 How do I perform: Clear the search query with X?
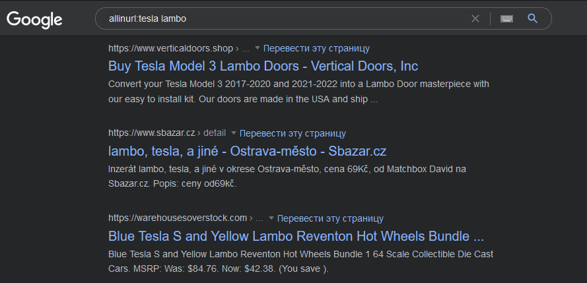click(475, 18)
